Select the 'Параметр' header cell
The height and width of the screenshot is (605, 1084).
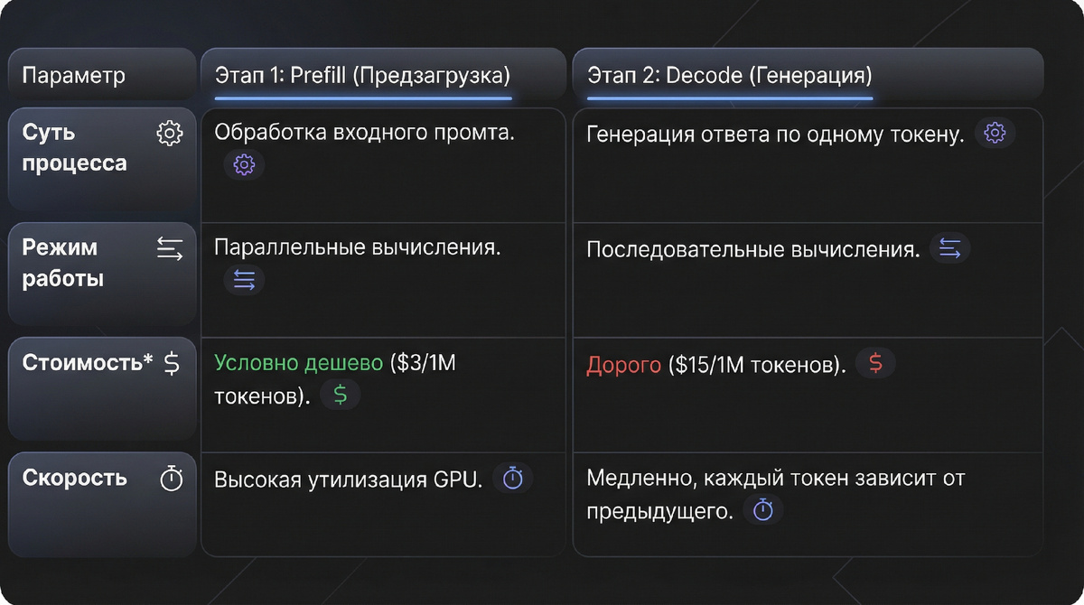click(102, 75)
